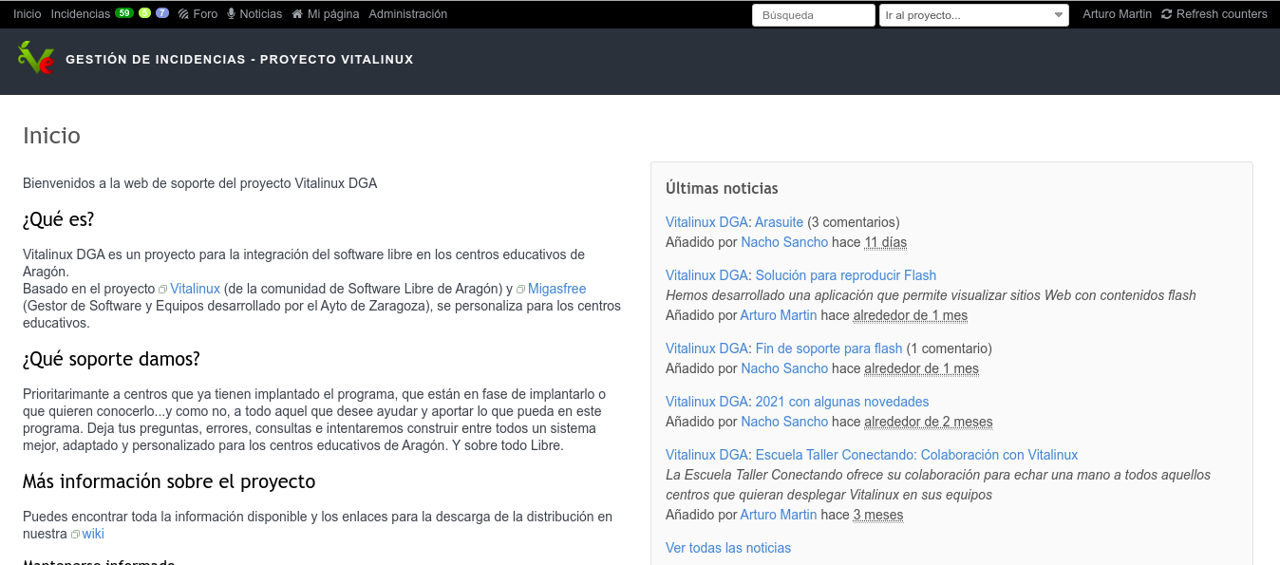Screen dimensions: 1280x565
Task: Open the wiki link
Action: click(x=93, y=534)
